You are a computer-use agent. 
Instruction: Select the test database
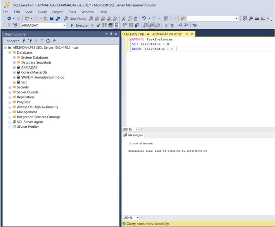tap(24, 82)
